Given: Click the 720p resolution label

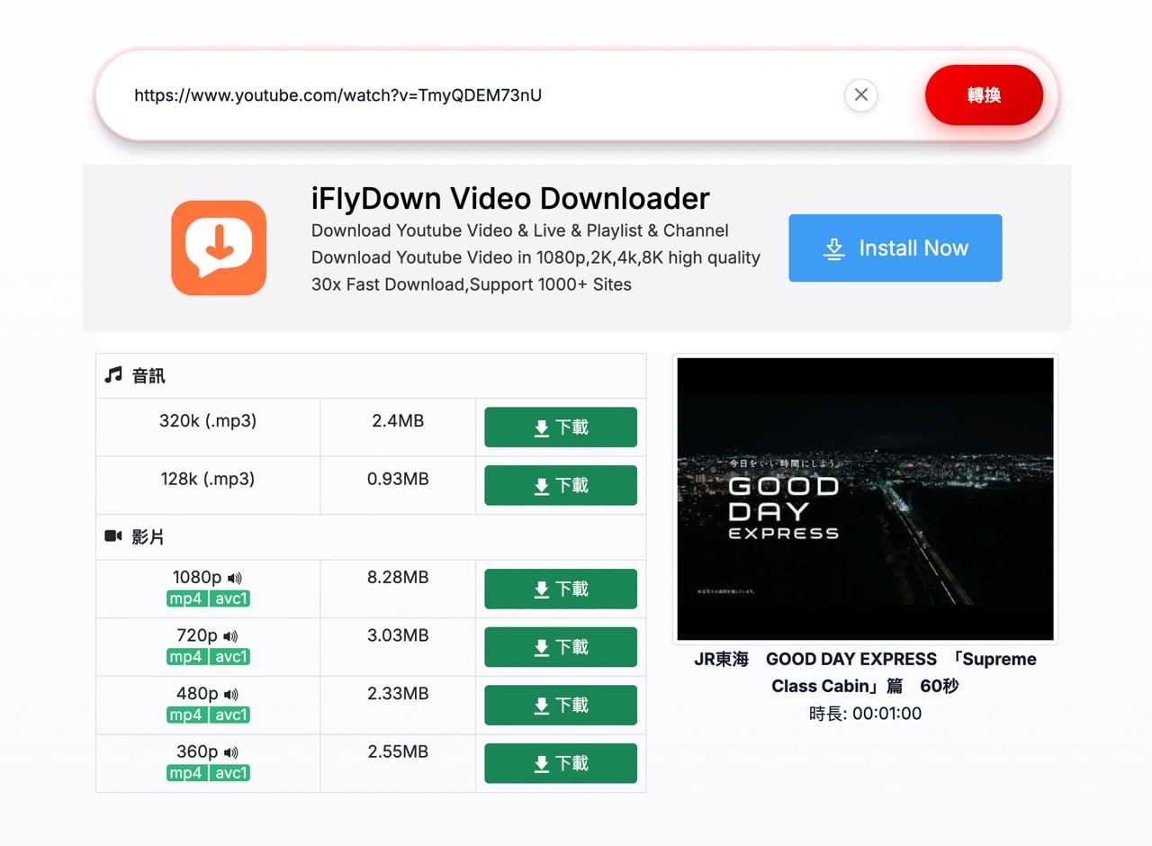Looking at the screenshot, I should click(x=197, y=635).
